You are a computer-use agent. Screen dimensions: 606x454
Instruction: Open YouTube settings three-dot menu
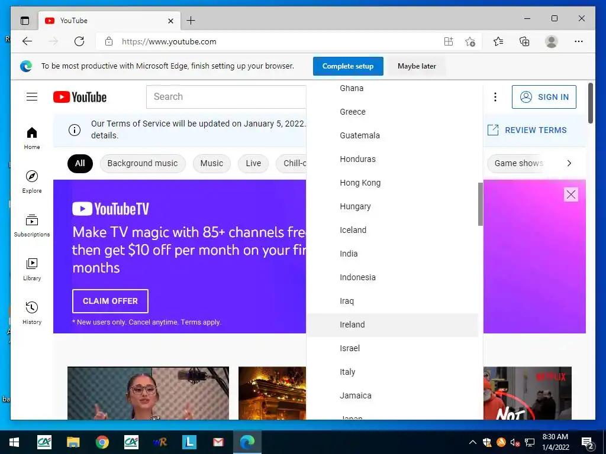495,97
